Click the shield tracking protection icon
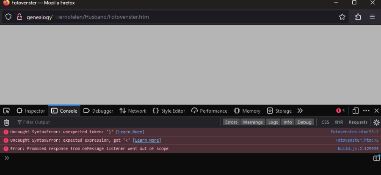Screen dimensions: 381x175 point(8,17)
